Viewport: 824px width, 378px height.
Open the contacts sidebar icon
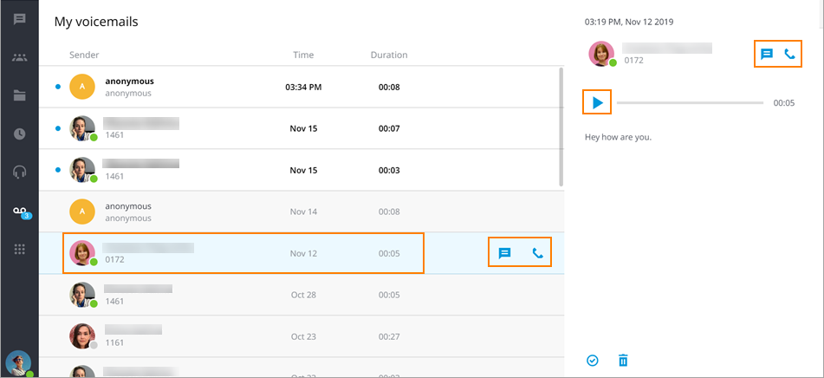coord(19,58)
